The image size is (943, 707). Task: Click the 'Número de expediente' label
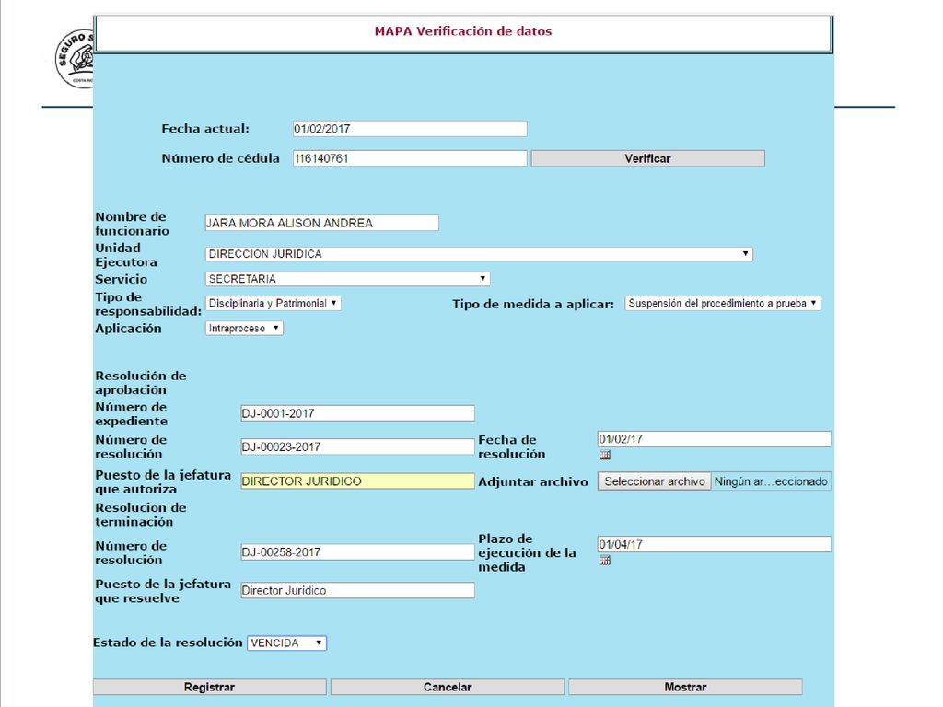[131, 414]
